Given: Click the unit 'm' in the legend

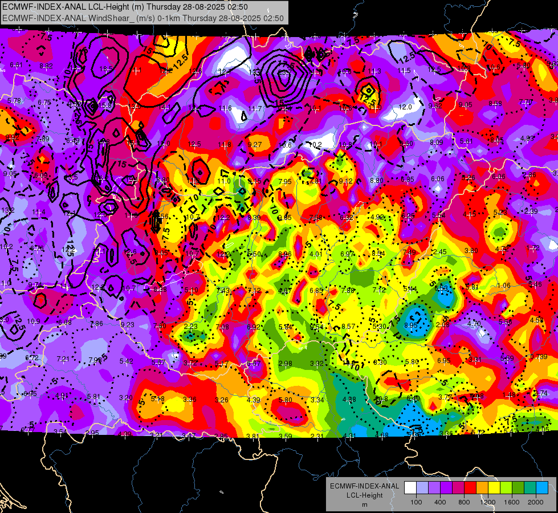Looking at the screenshot, I should coord(364,504).
